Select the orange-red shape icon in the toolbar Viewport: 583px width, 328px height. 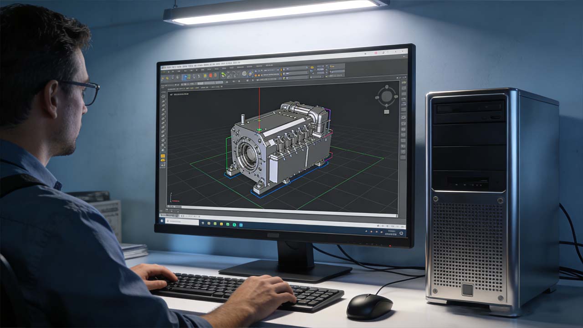point(211,74)
